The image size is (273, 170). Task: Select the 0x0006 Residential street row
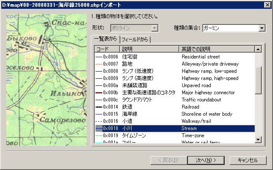pos(175,57)
